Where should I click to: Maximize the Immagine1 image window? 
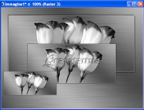pos(135,4)
